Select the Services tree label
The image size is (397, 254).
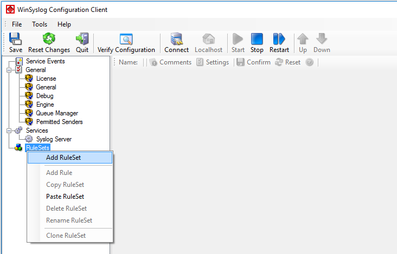pos(37,131)
